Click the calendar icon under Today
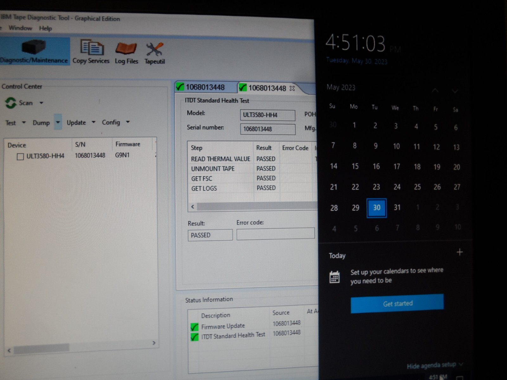Screen dimensions: 507x380 point(335,277)
